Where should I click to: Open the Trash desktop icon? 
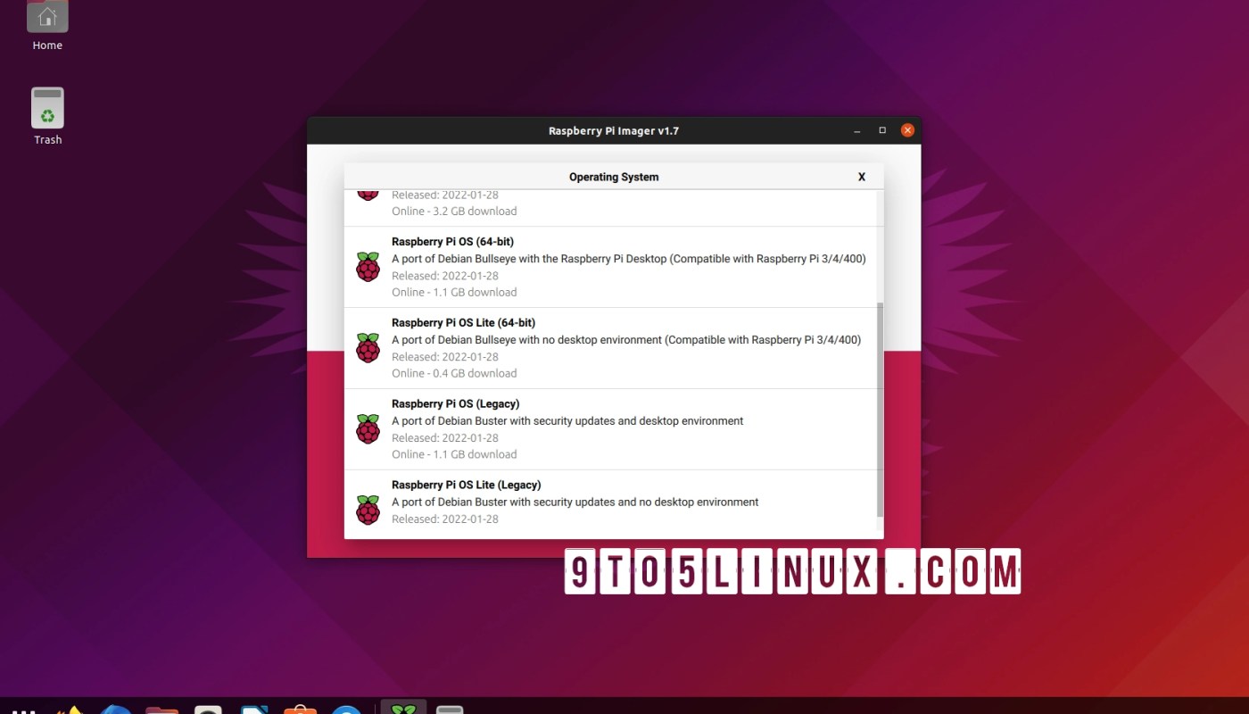coord(47,116)
